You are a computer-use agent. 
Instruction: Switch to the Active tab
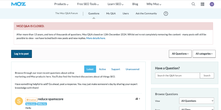pos(102,69)
